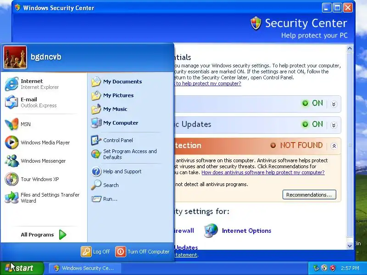Viewport: 367px width, 275px height.
Task: Click the chess user account picture
Action: pos(15,57)
